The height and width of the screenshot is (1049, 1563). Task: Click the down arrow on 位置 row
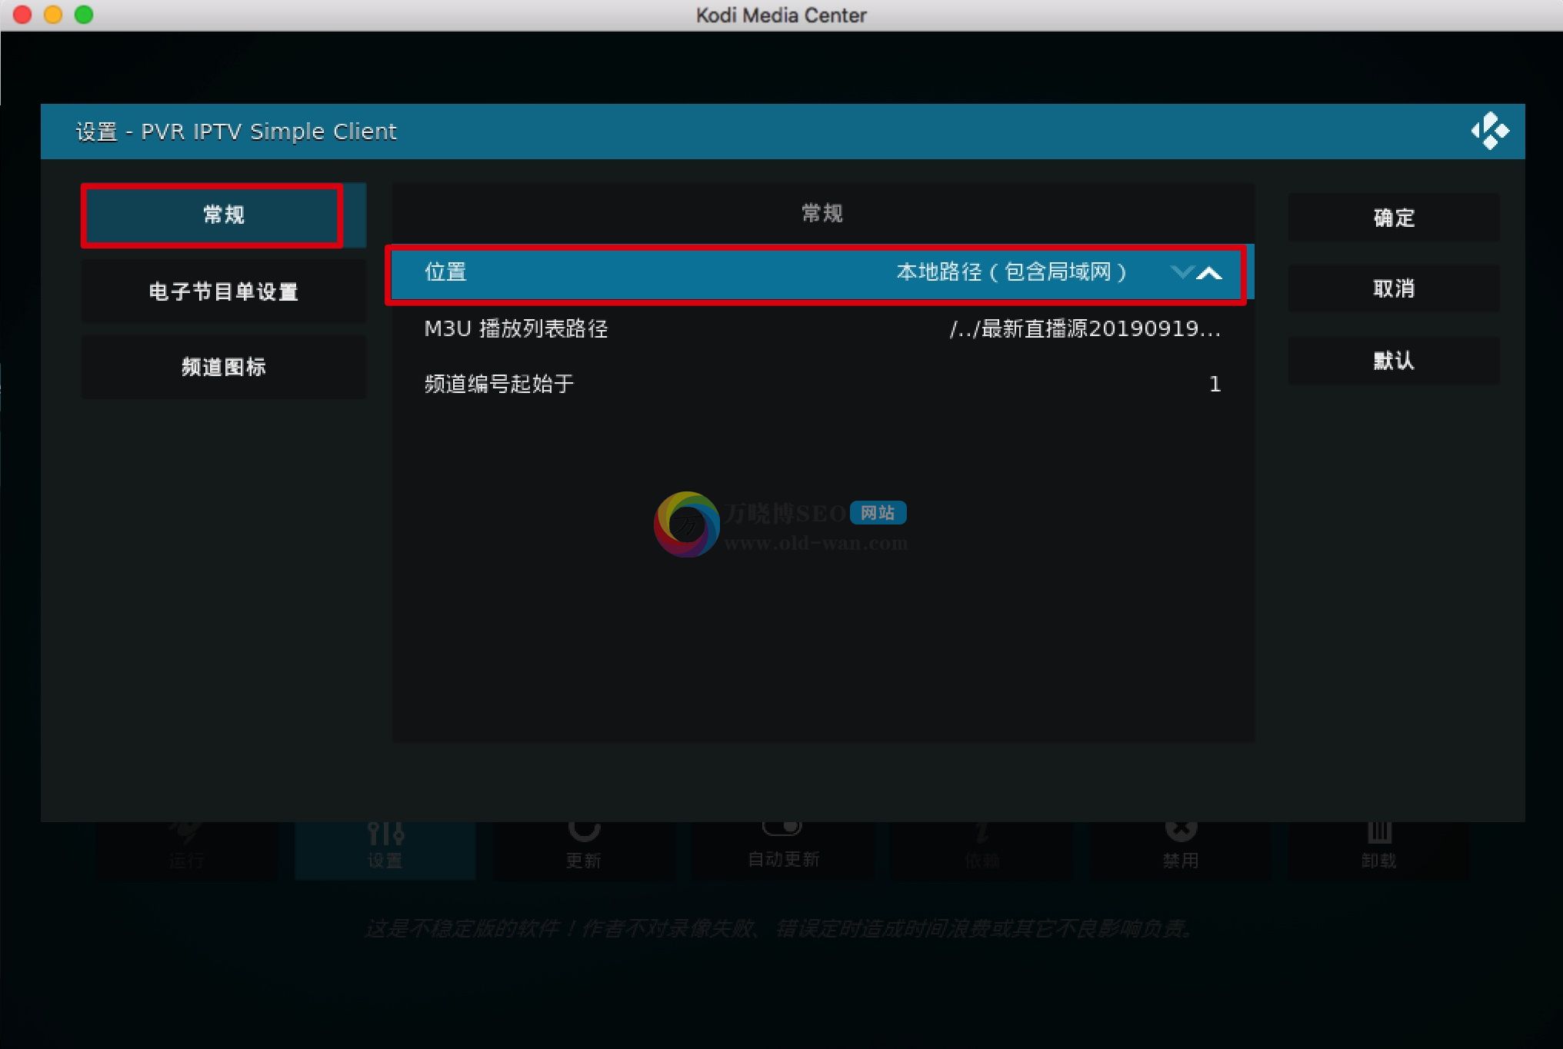1181,272
